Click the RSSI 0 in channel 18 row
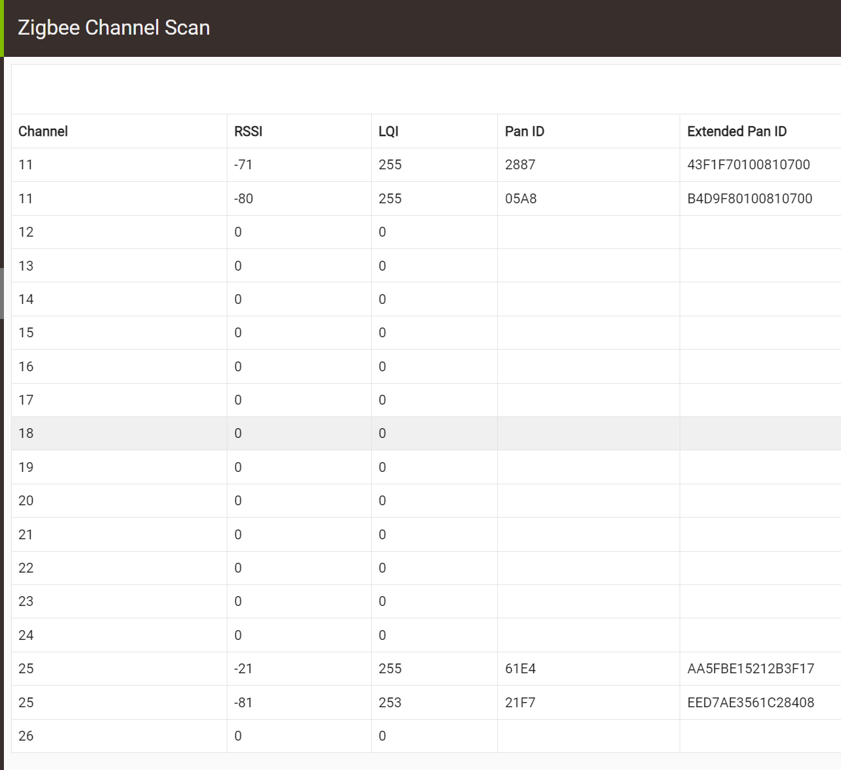 point(238,433)
